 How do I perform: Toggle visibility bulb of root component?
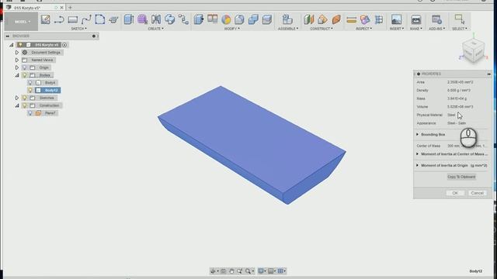pyautogui.click(x=20, y=45)
